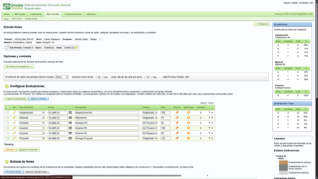This screenshot has width=318, height=179.
Task: Open the Comunicaciones tab
Action: click(x=73, y=14)
